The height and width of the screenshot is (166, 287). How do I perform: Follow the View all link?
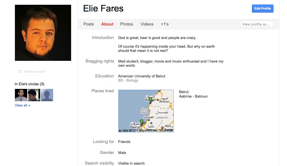point(22,105)
